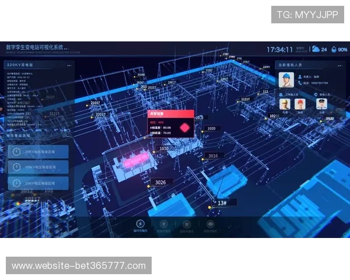This screenshot has height=280, width=350.
Task: Select equipment label 1010
Action: (x=164, y=149)
